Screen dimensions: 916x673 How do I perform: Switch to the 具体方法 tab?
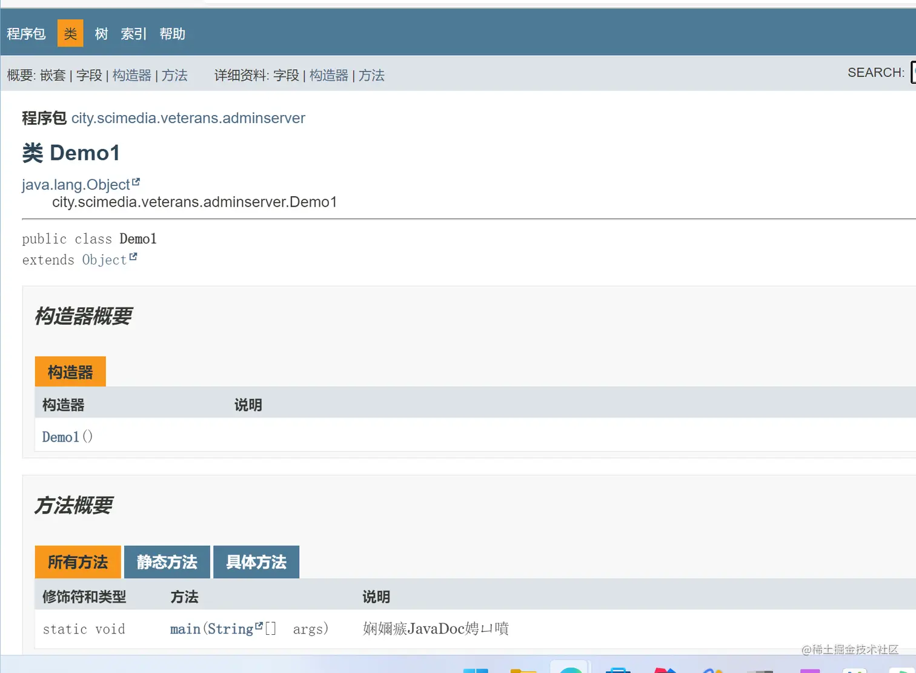click(256, 562)
